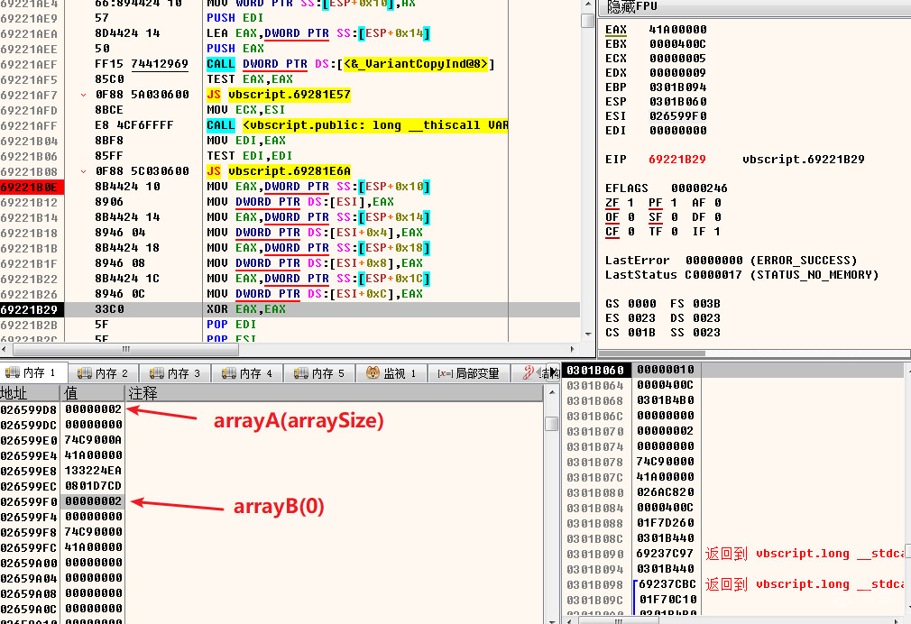Open the candy-cane 结构 tab

[x=538, y=373]
